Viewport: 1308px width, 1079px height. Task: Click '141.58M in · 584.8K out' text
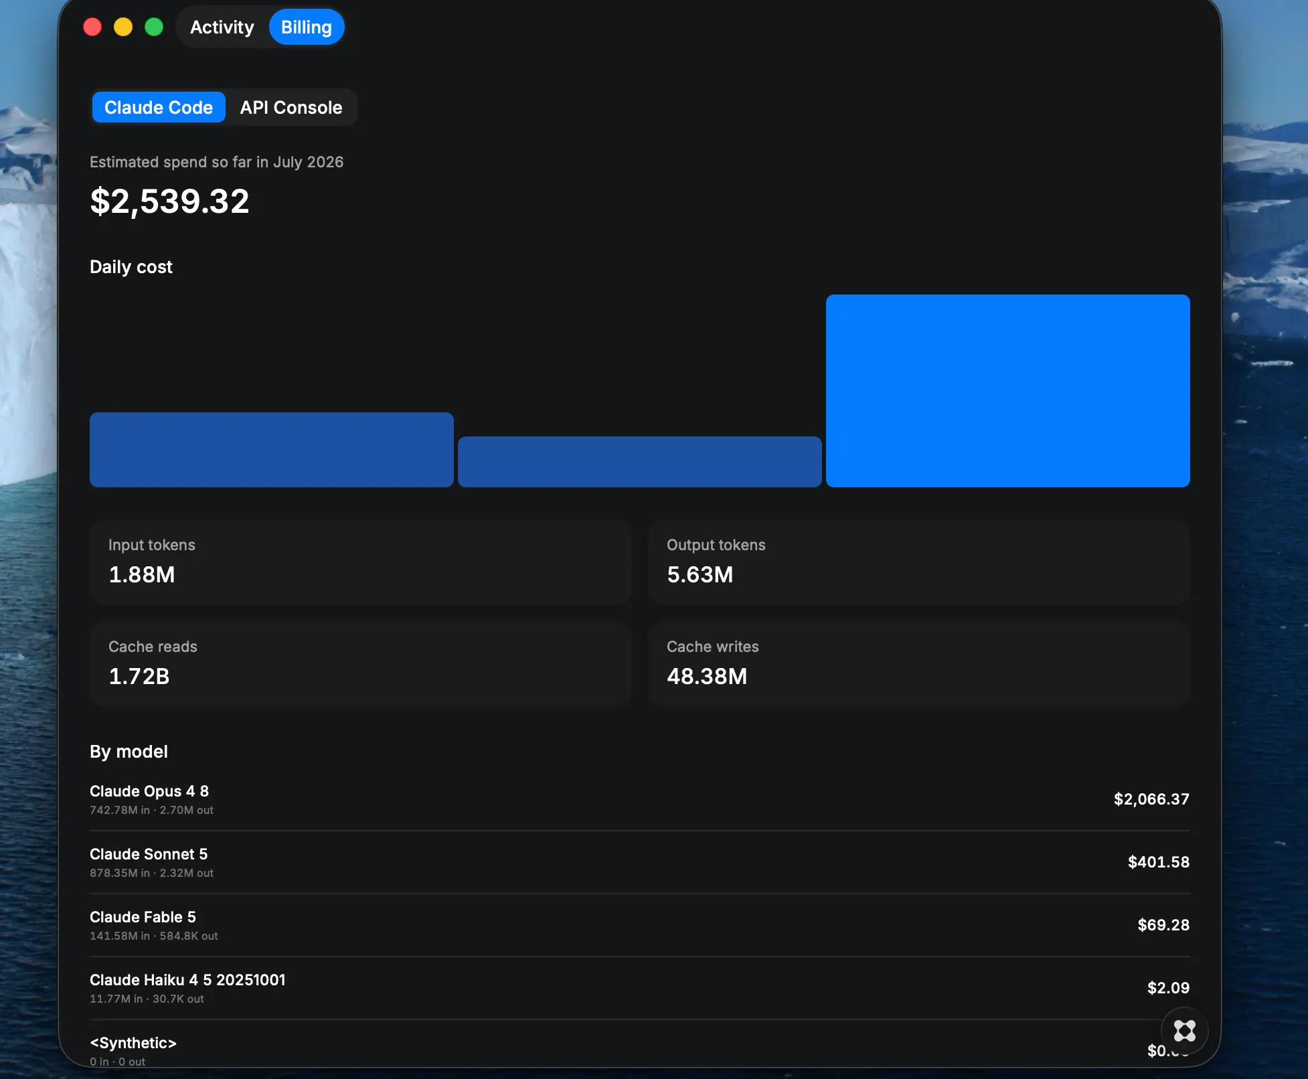tap(154, 936)
